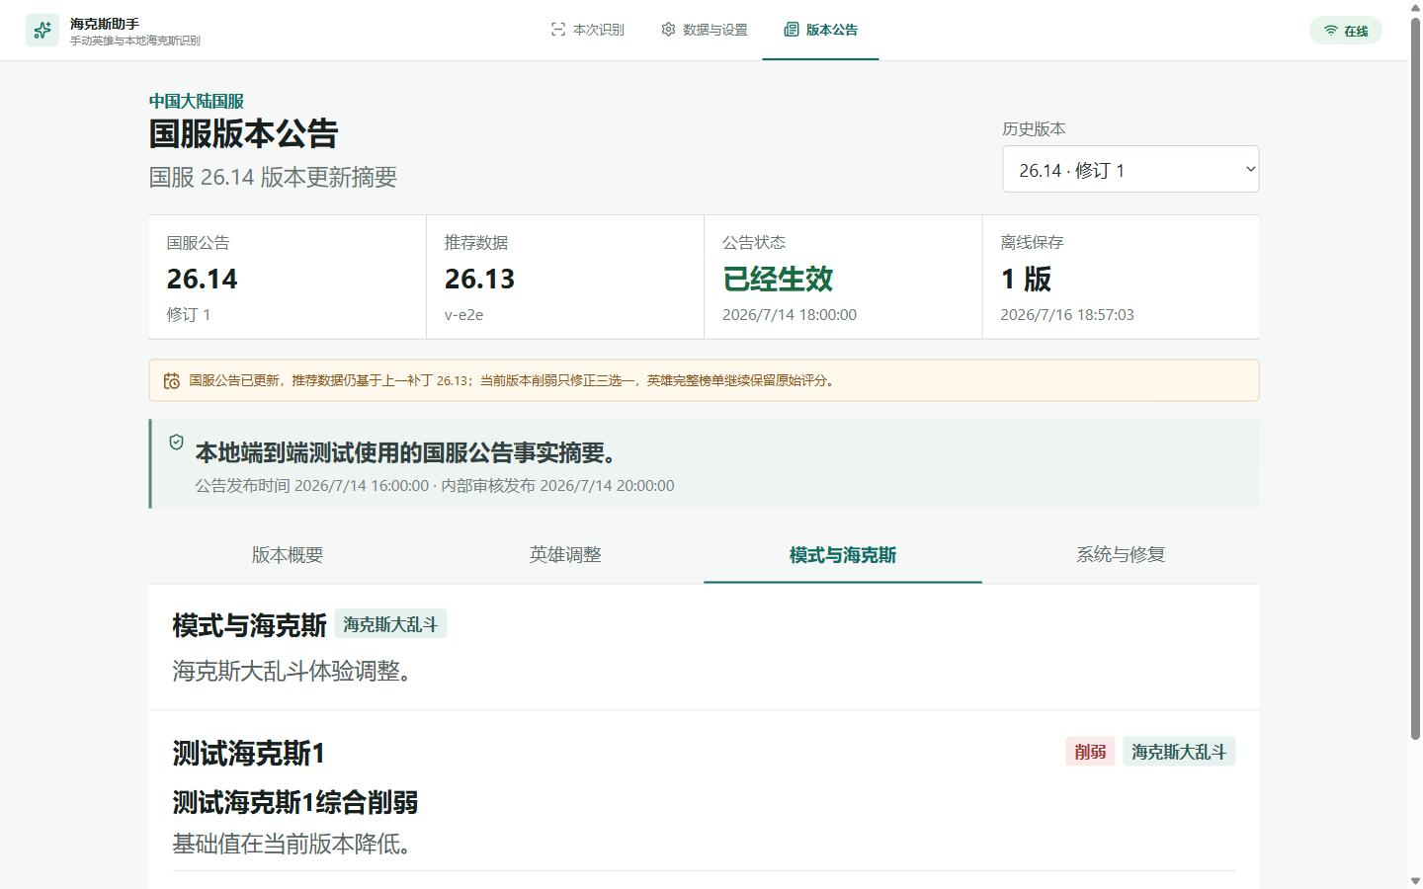Click the vertical page scrollbar thumb
The width and height of the screenshot is (1423, 889).
(x=1415, y=379)
